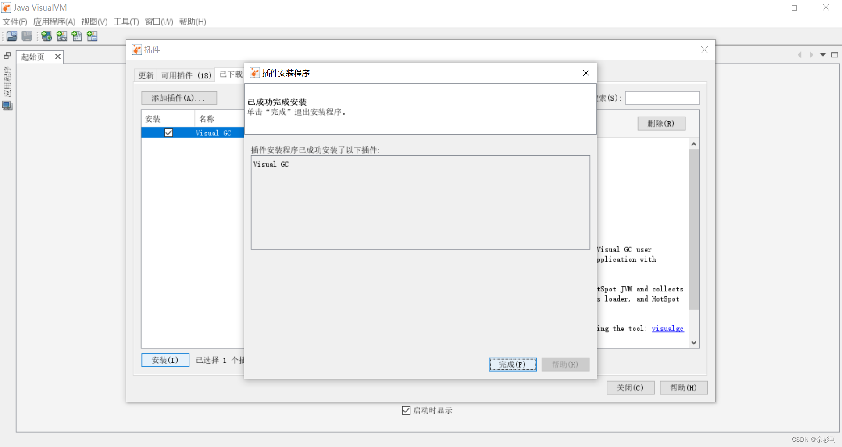Open the Applications panel computer icon

point(7,106)
